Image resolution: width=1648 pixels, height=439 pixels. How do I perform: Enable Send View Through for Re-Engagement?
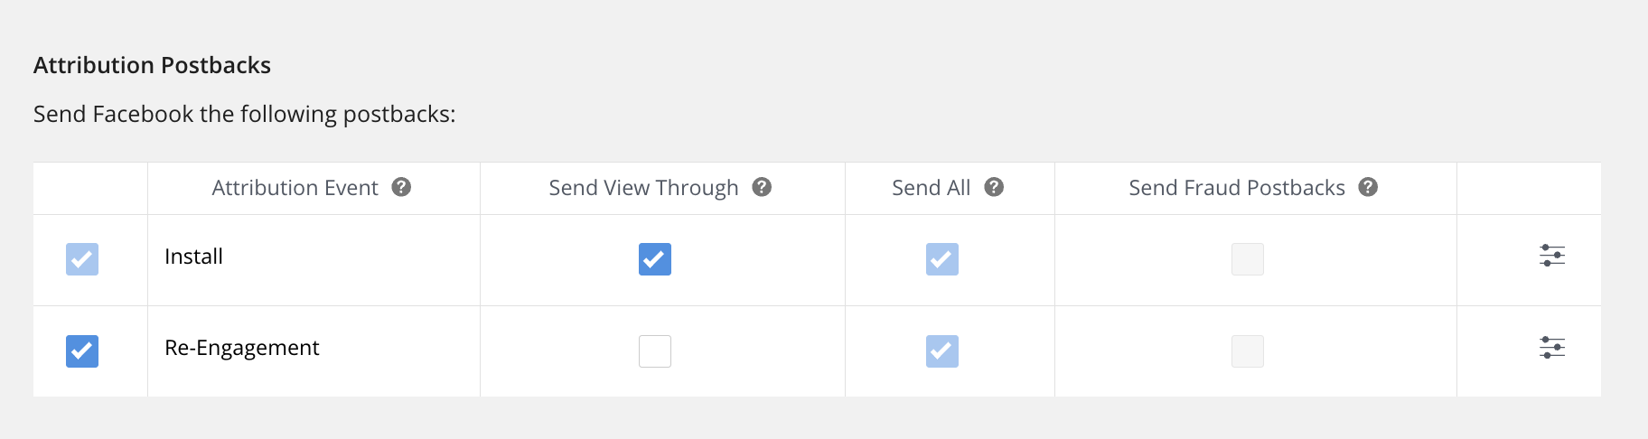[x=655, y=350]
